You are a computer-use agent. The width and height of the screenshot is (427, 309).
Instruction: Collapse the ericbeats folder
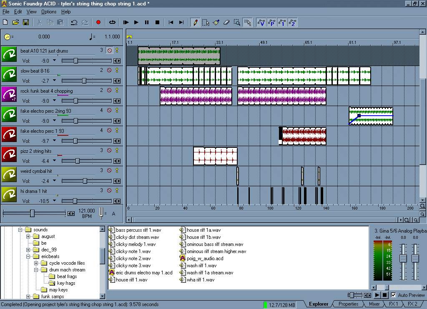(x=28, y=256)
